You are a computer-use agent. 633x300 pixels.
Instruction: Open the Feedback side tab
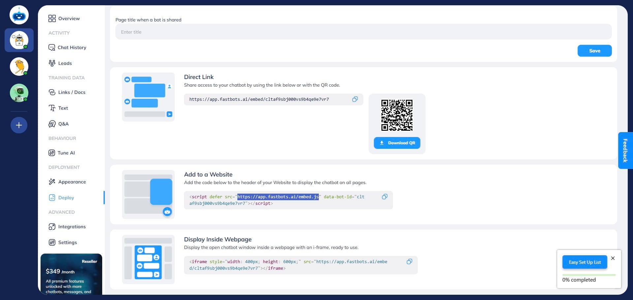[x=625, y=150]
